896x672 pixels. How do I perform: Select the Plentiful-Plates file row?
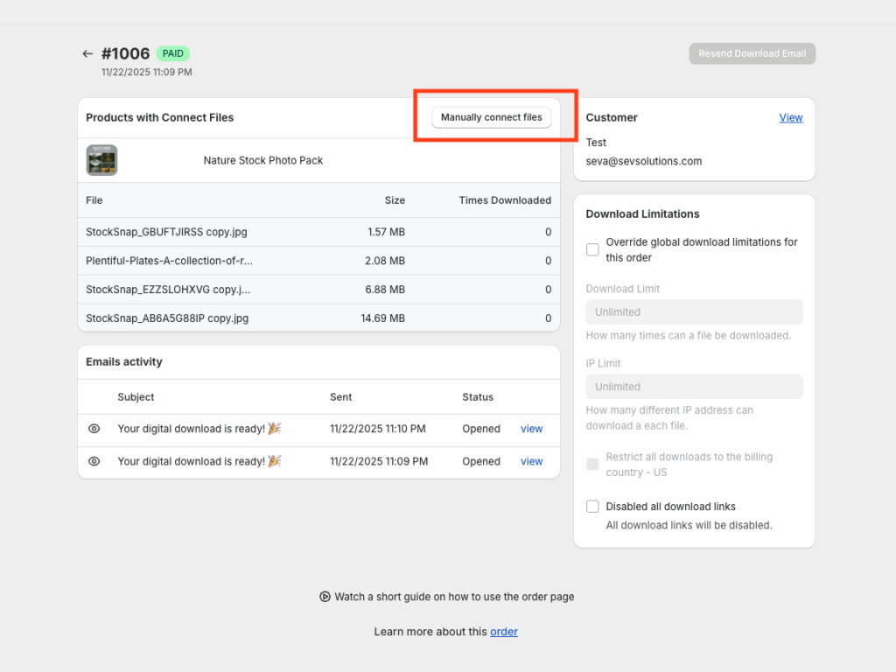click(170, 261)
